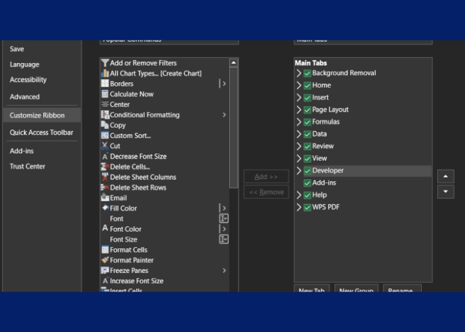The image size is (465, 332).
Task: Open the Quick Access Toolbar category
Action: pos(41,133)
